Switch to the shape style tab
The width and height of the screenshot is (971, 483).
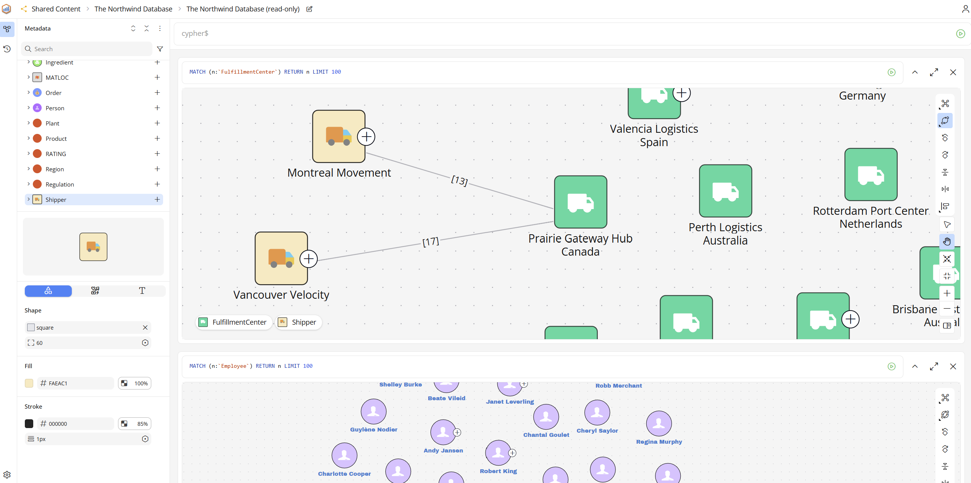coord(48,291)
